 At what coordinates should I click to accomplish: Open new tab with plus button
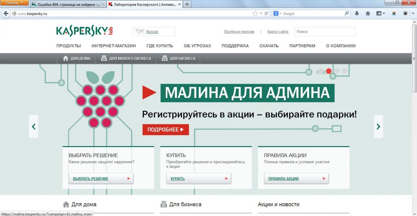coord(187,4)
